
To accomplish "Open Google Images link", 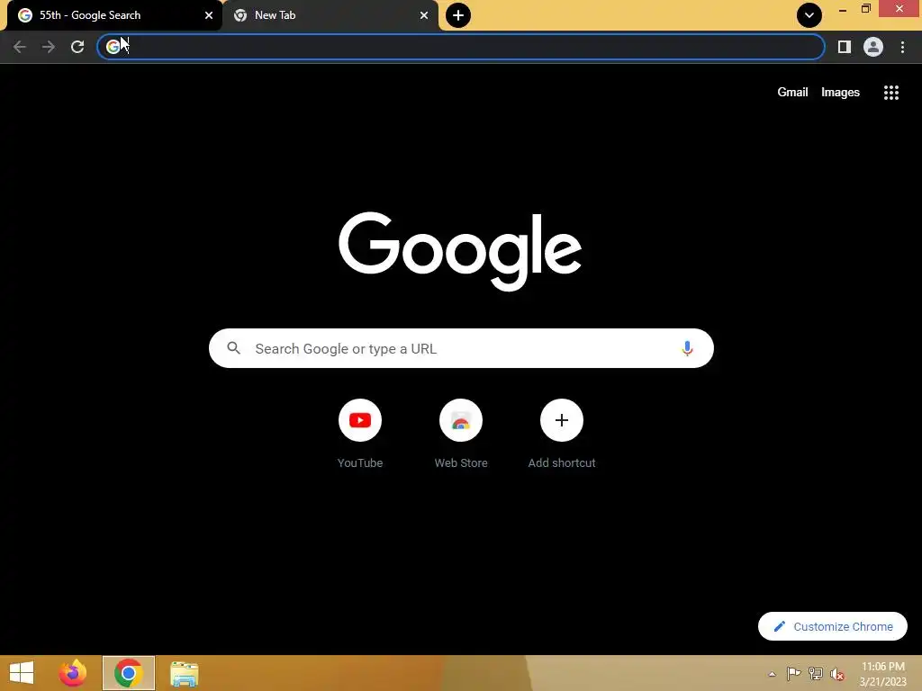I will 840,93.
